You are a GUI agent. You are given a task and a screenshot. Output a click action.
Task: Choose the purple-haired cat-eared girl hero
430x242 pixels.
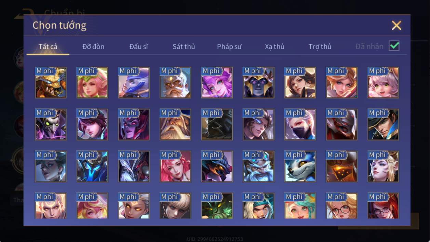[x=217, y=83]
